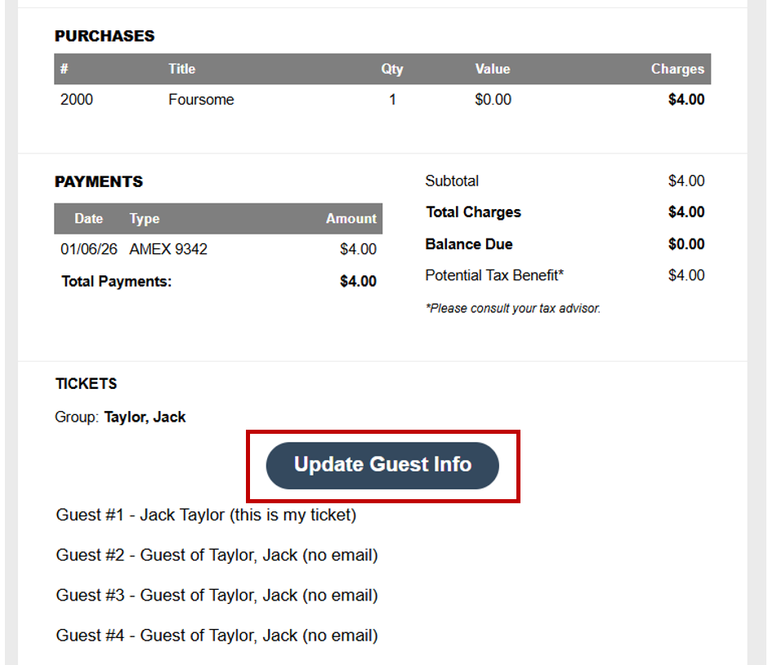The height and width of the screenshot is (665, 777).
Task: Click the Guest #2 ticket line
Action: tap(217, 556)
